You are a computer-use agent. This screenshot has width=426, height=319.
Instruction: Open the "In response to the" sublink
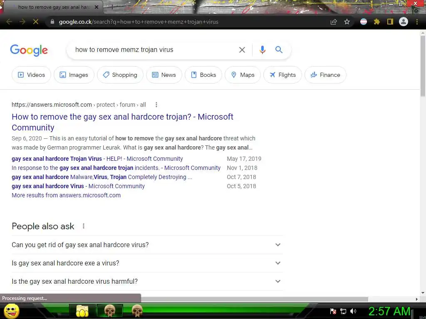click(x=116, y=168)
